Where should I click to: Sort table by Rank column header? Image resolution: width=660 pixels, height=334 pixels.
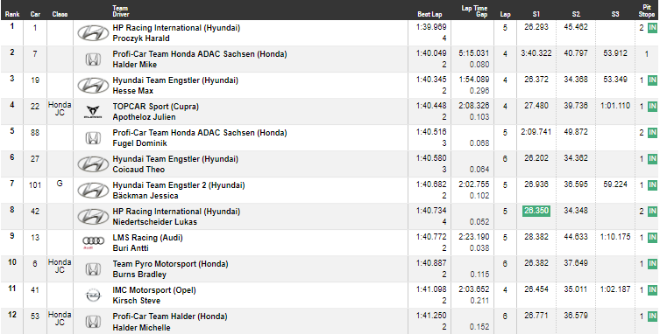pyautogui.click(x=12, y=14)
